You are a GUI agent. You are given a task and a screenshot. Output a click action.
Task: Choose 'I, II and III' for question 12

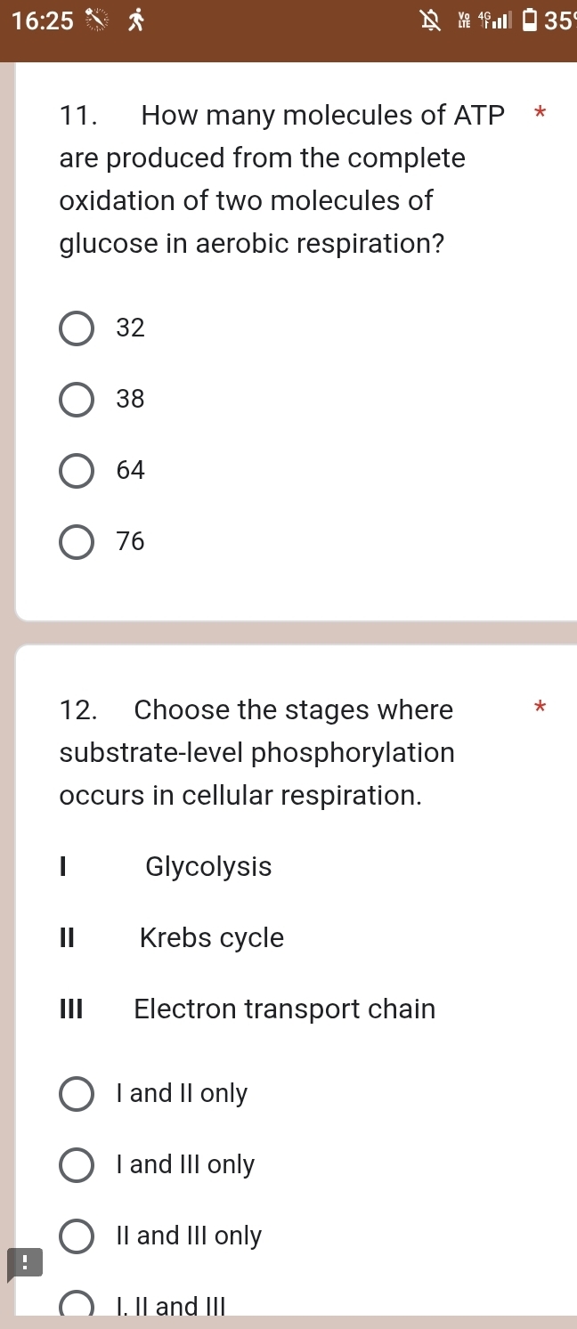point(77,1304)
